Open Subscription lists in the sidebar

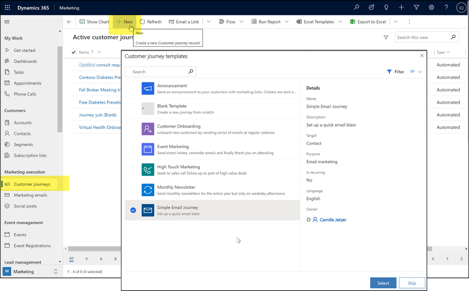click(30, 155)
